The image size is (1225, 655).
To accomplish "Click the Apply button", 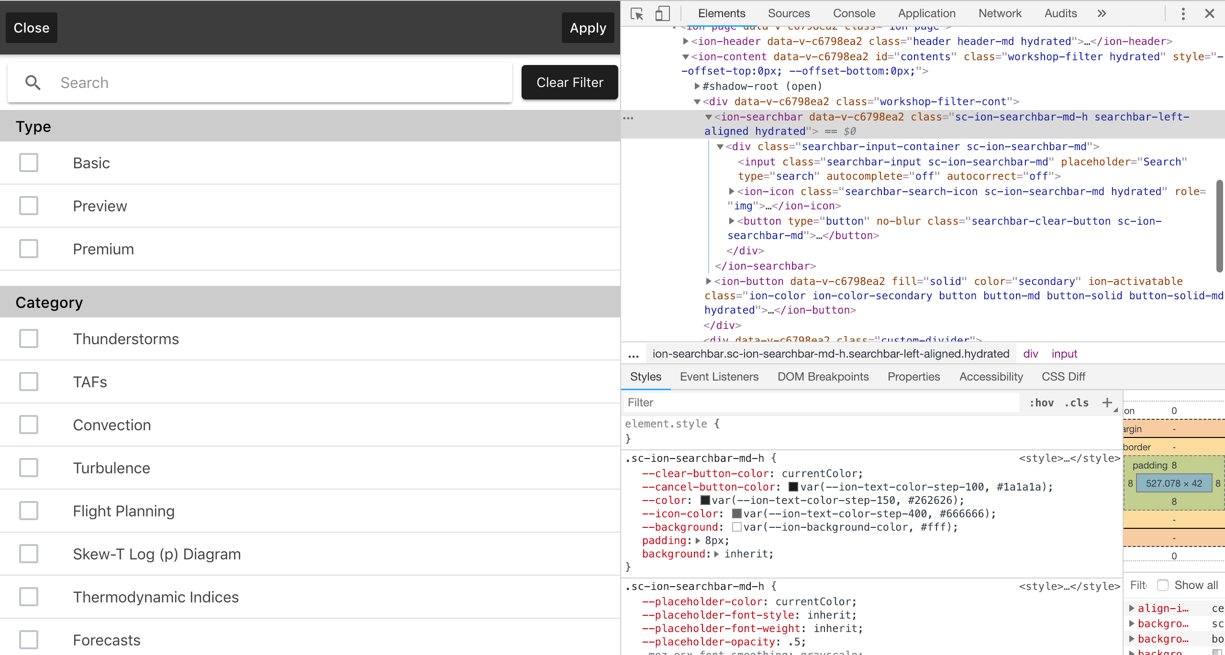I will click(587, 28).
